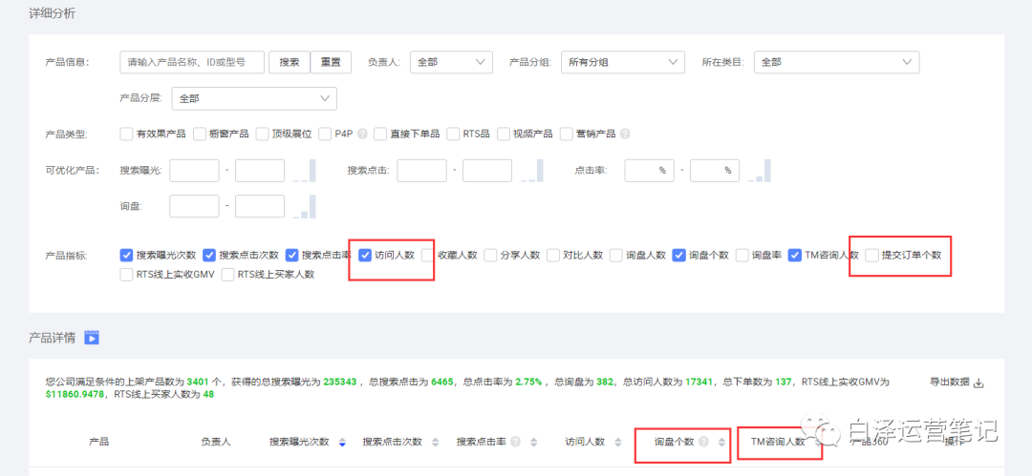This screenshot has height=476, width=1032.
Task: Click the 详细分析 section heading
Action: (x=52, y=12)
